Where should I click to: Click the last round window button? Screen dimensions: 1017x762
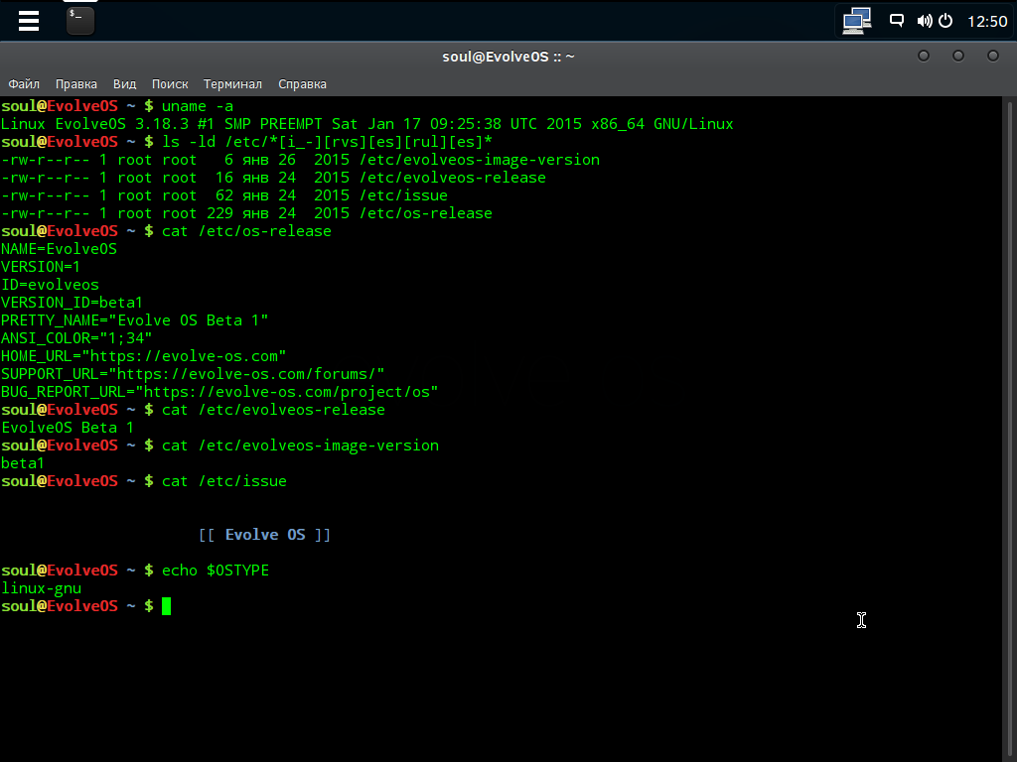tap(993, 56)
